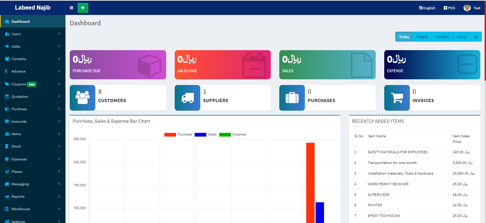Click the red Purchase bar in chart

point(310,181)
